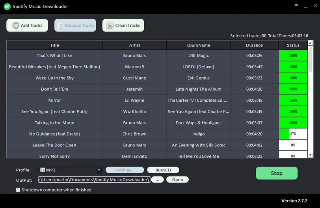Click album 'JORDI (Deluxe)'

pyautogui.click(x=198, y=67)
